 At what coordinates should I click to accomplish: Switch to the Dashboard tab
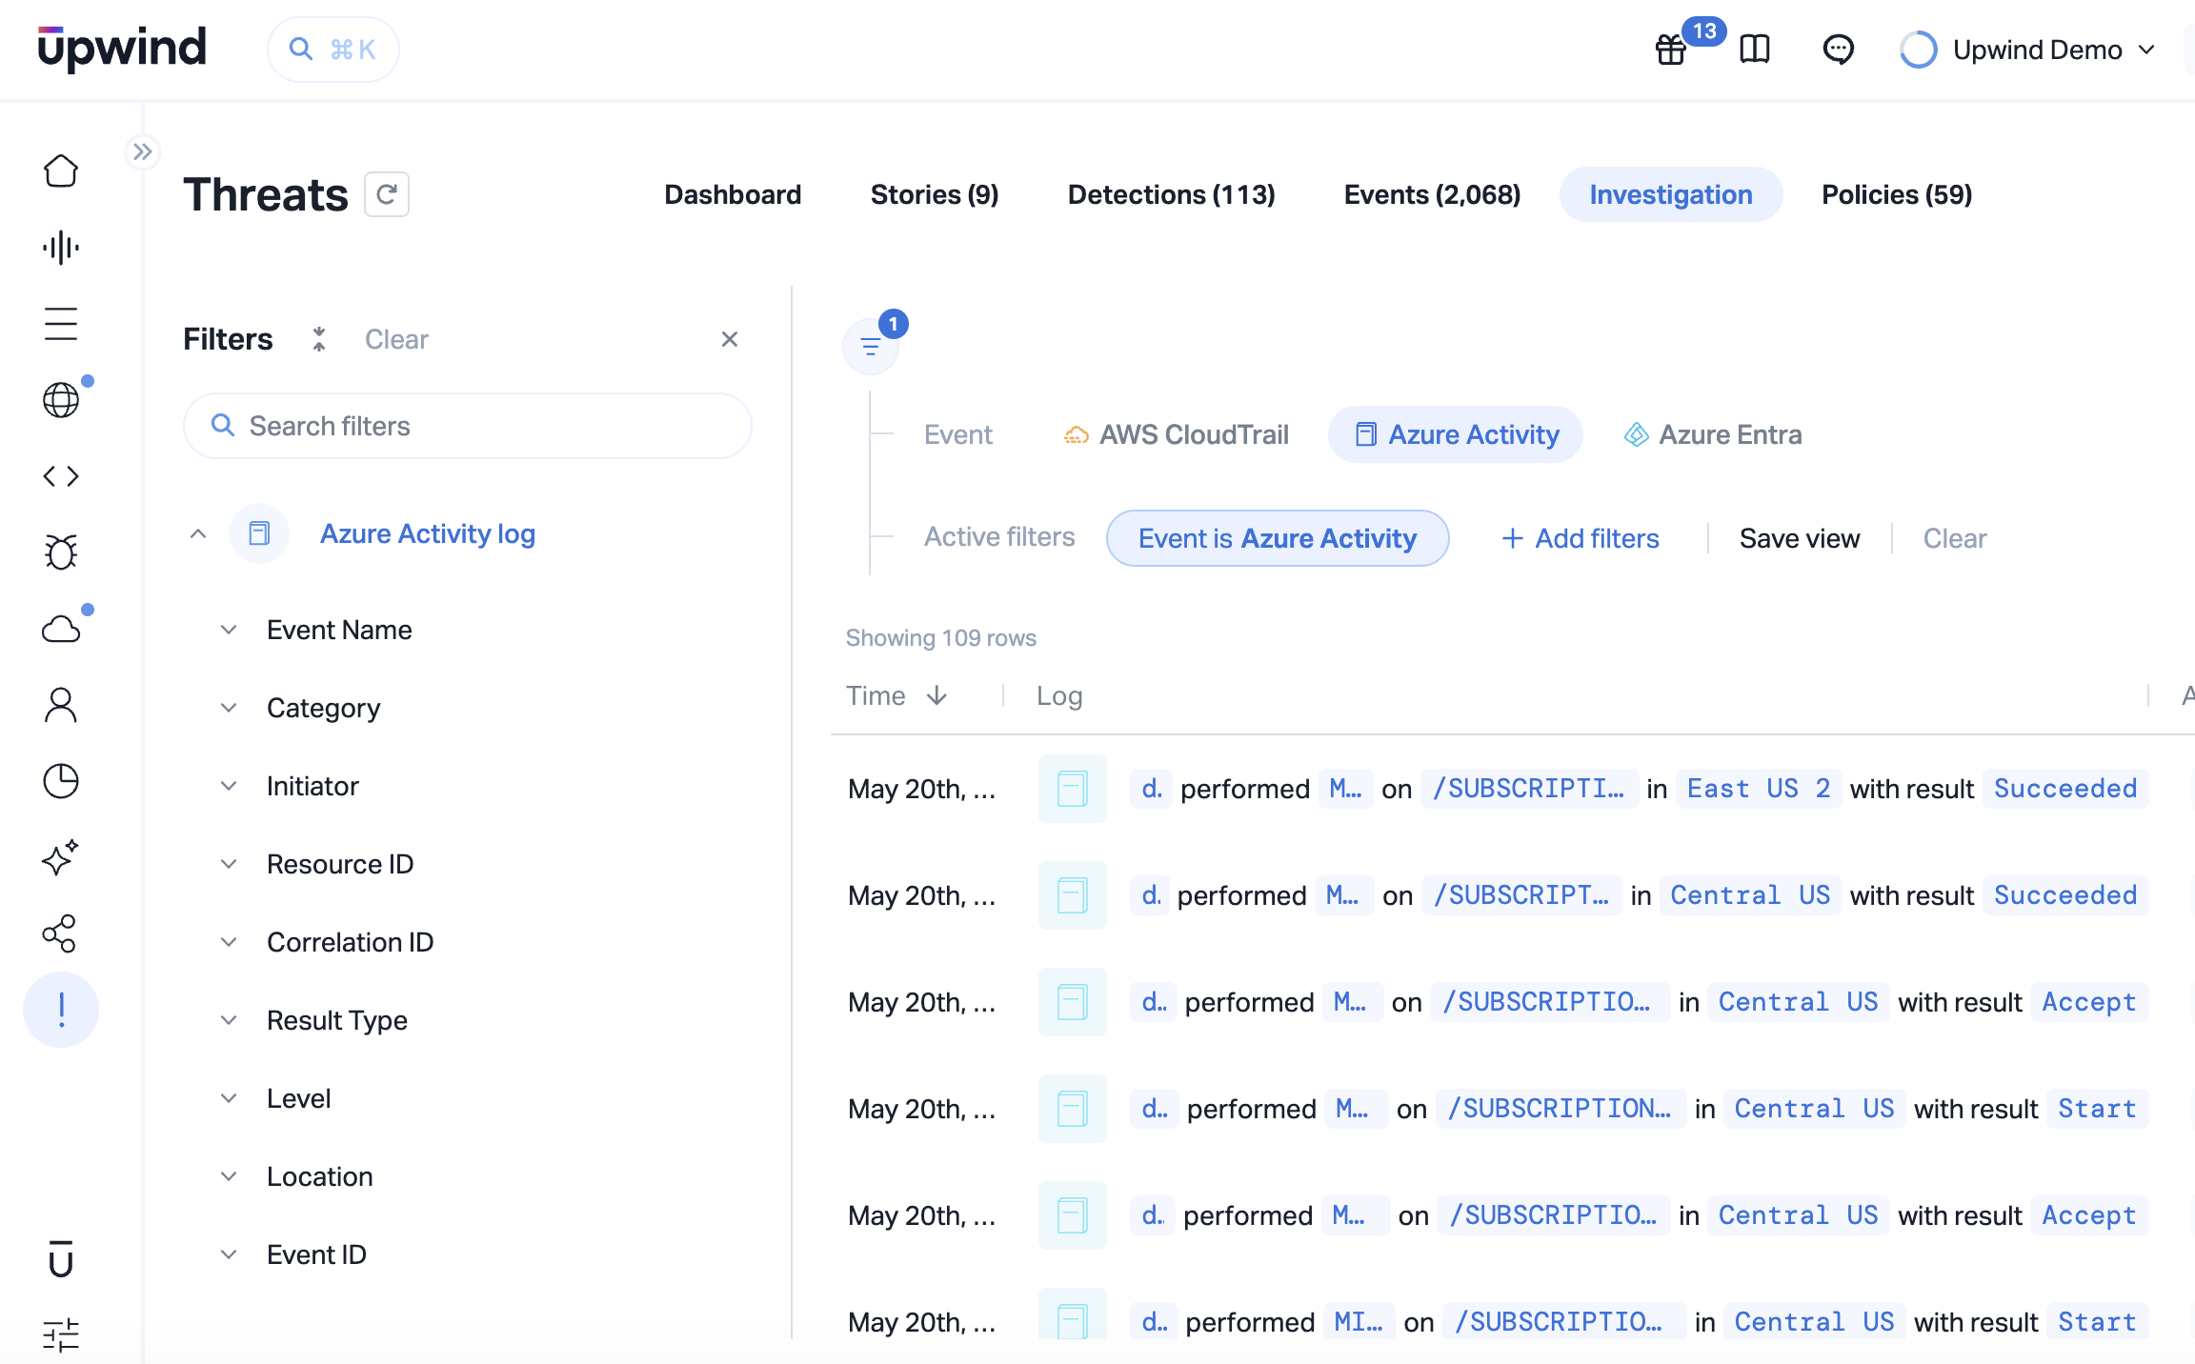pos(733,194)
